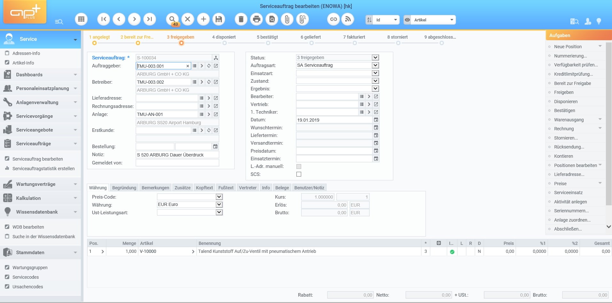Screen dimensions: 612x303
Task: Go to next record arrow
Action: (x=134, y=19)
